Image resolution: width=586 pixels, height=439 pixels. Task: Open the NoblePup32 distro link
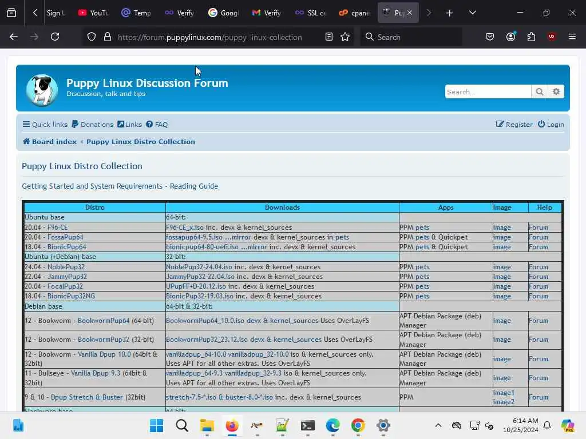pyautogui.click(x=66, y=267)
